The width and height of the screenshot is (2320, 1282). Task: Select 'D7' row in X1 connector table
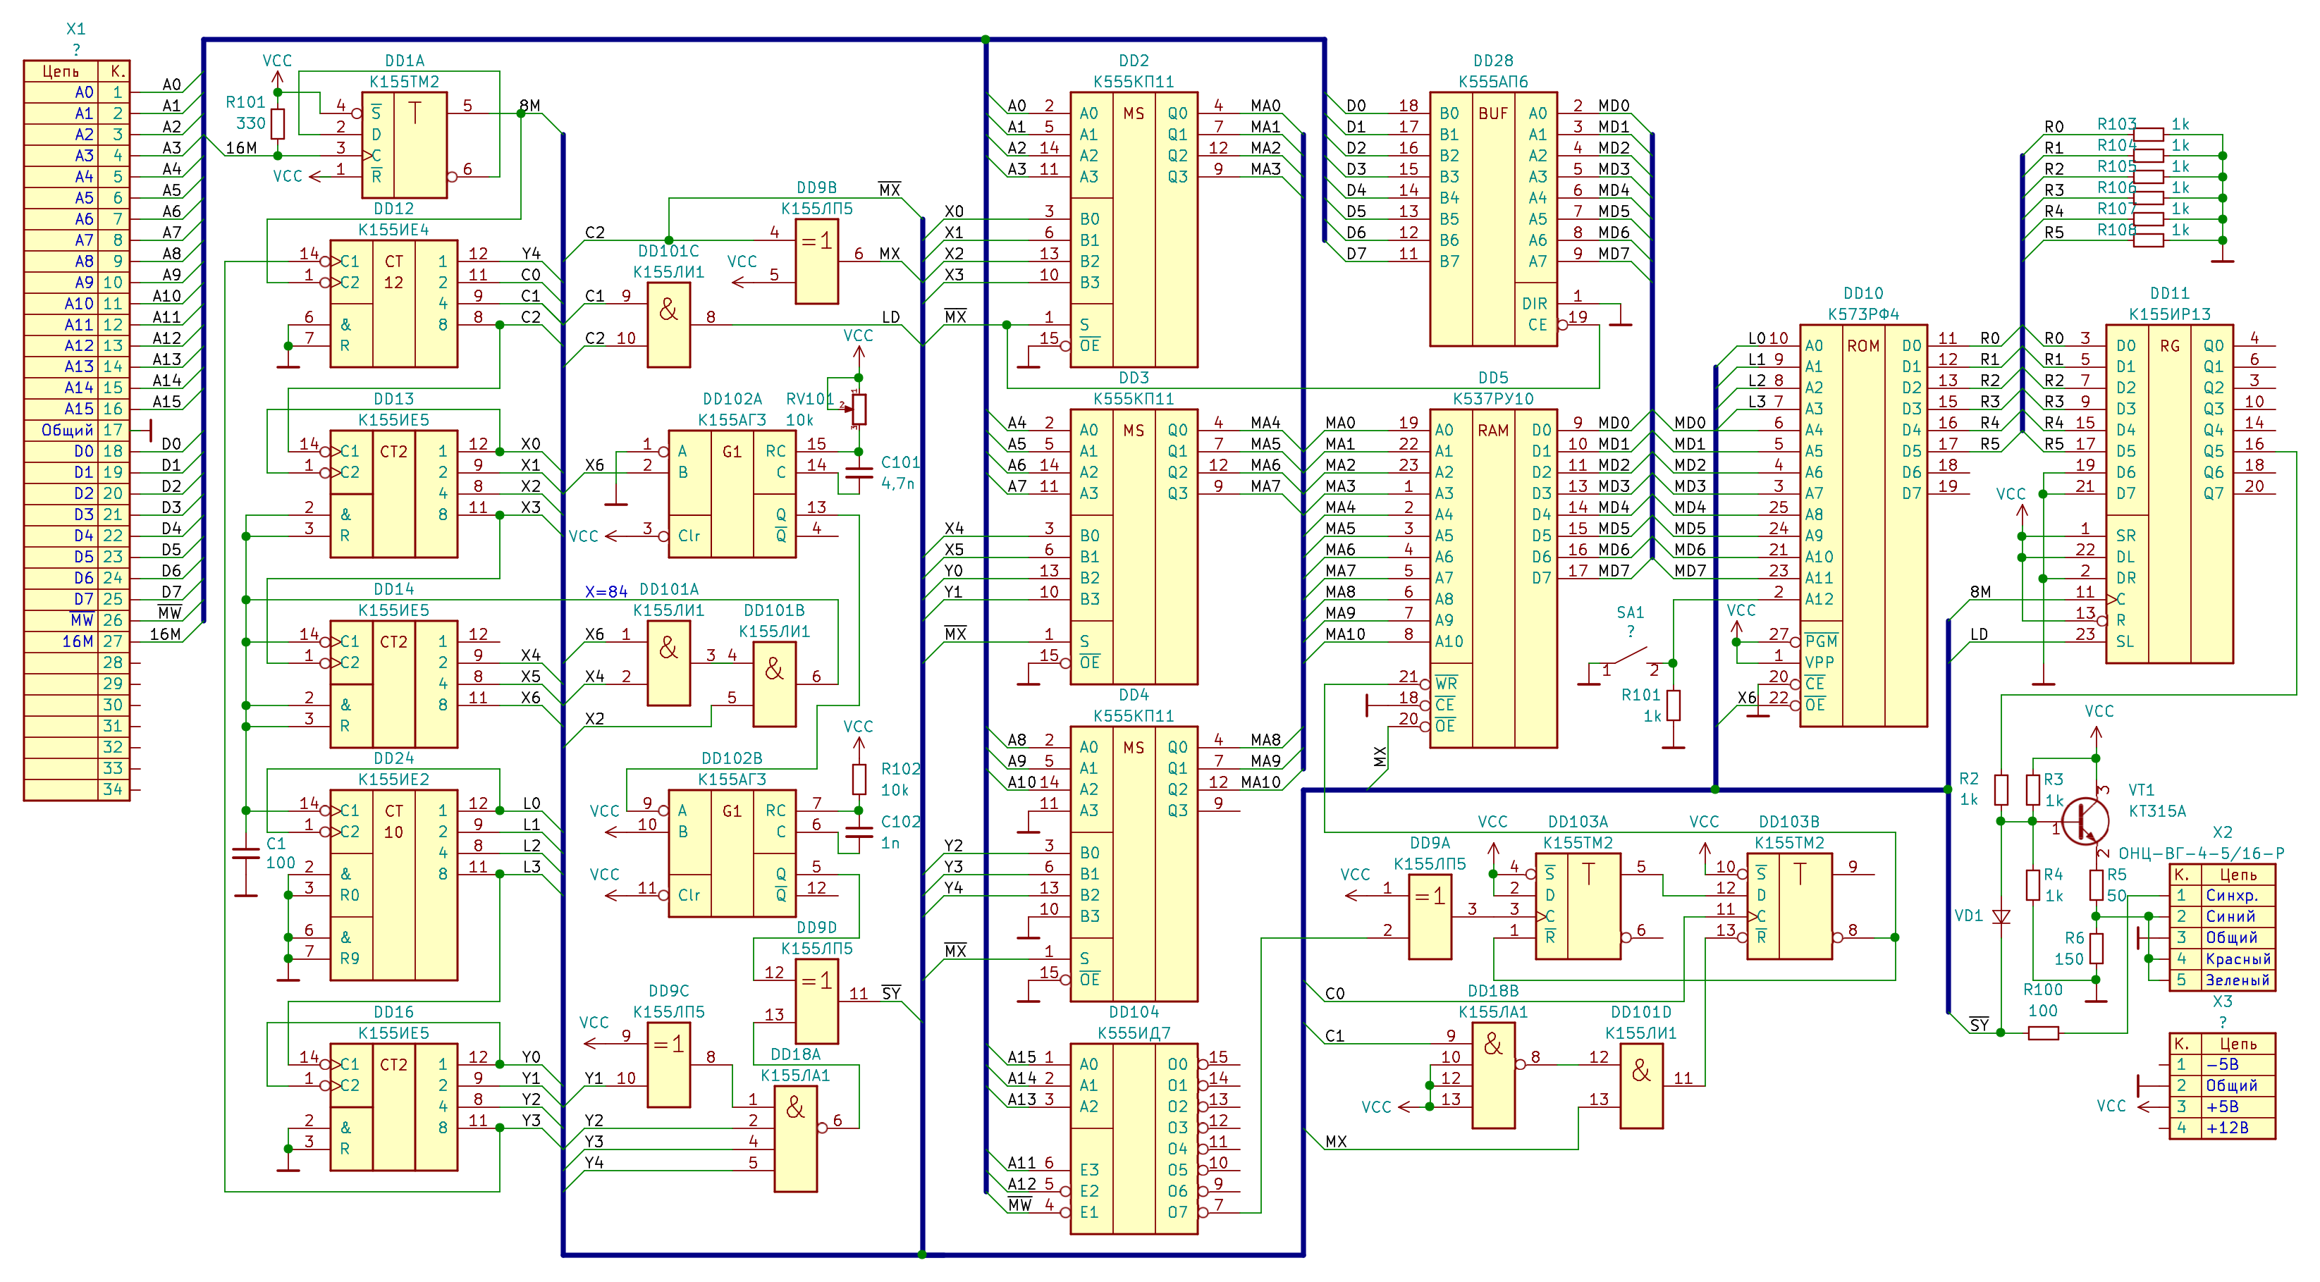point(77,598)
